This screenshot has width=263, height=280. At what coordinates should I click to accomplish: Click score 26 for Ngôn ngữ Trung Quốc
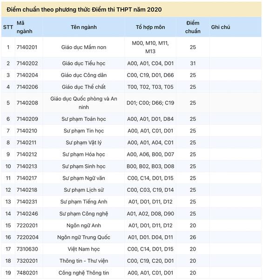tap(193, 237)
